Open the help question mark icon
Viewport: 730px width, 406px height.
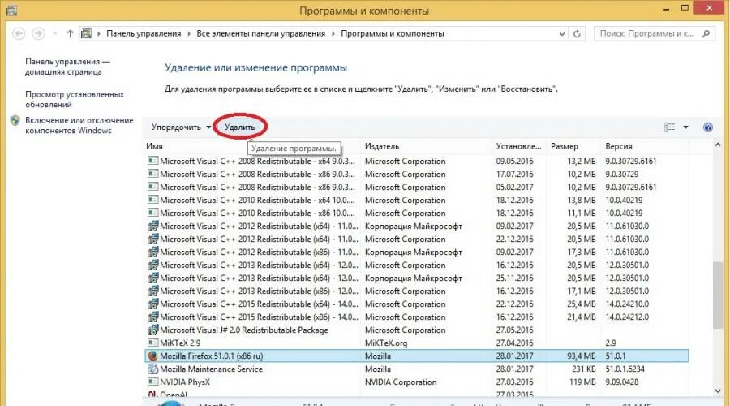[x=707, y=127]
